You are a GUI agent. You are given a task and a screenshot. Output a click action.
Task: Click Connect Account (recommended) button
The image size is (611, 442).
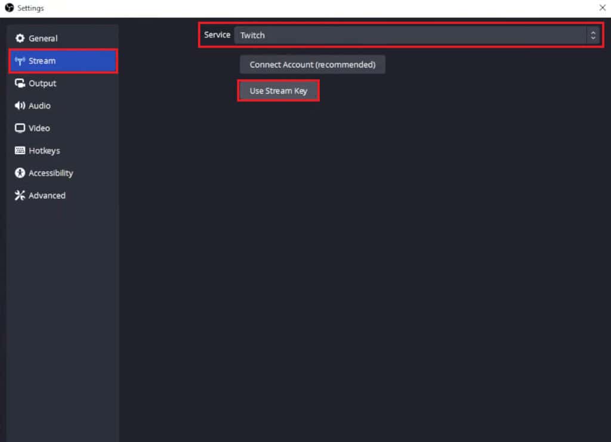pyautogui.click(x=313, y=64)
